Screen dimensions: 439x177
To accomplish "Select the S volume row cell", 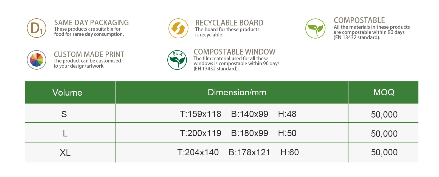I will pos(70,113).
